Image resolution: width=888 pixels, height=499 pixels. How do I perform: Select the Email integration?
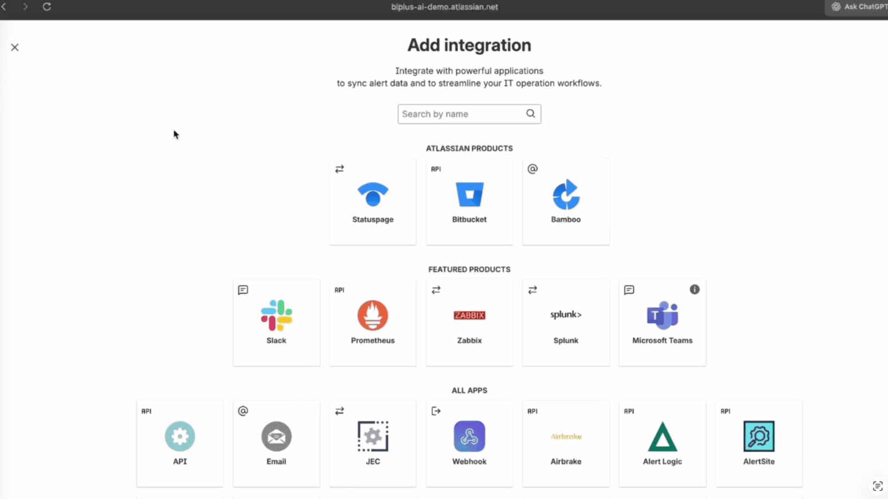[276, 444]
